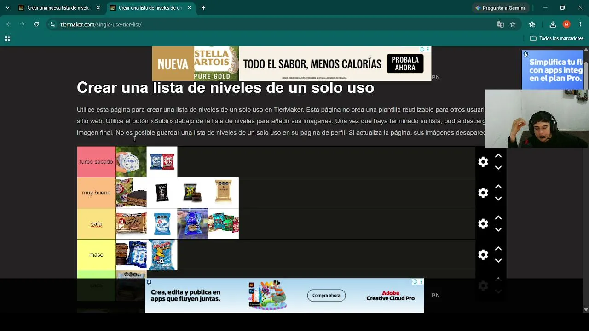The width and height of the screenshot is (589, 331).
Task: Select the Jorgito alfajor image
Action: [x=131, y=224]
